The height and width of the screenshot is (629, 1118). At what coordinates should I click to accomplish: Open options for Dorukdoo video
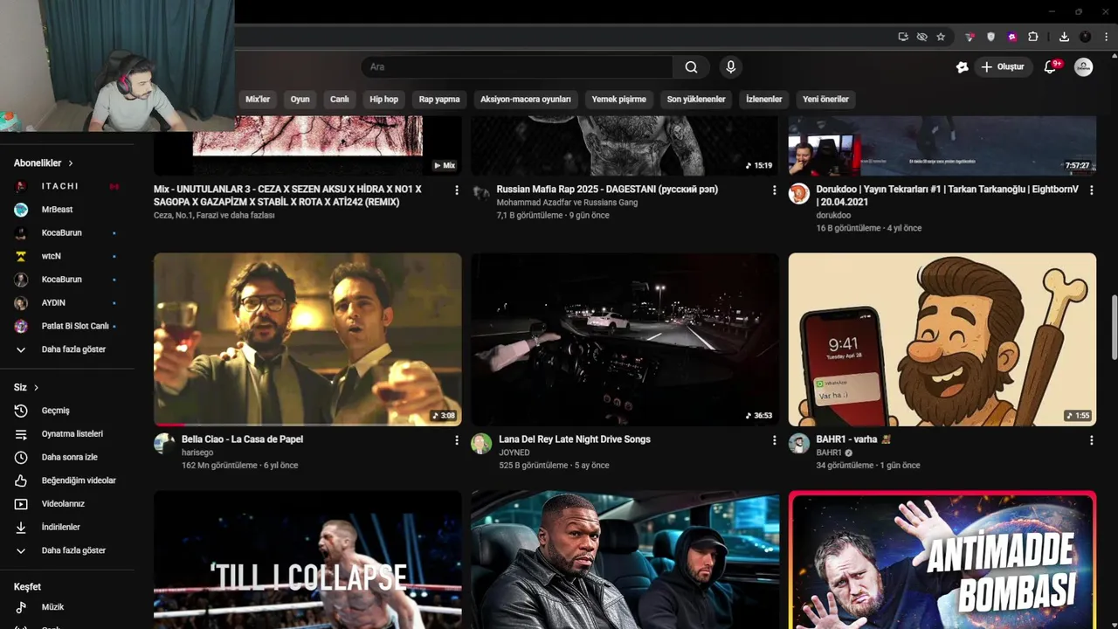coord(1091,190)
